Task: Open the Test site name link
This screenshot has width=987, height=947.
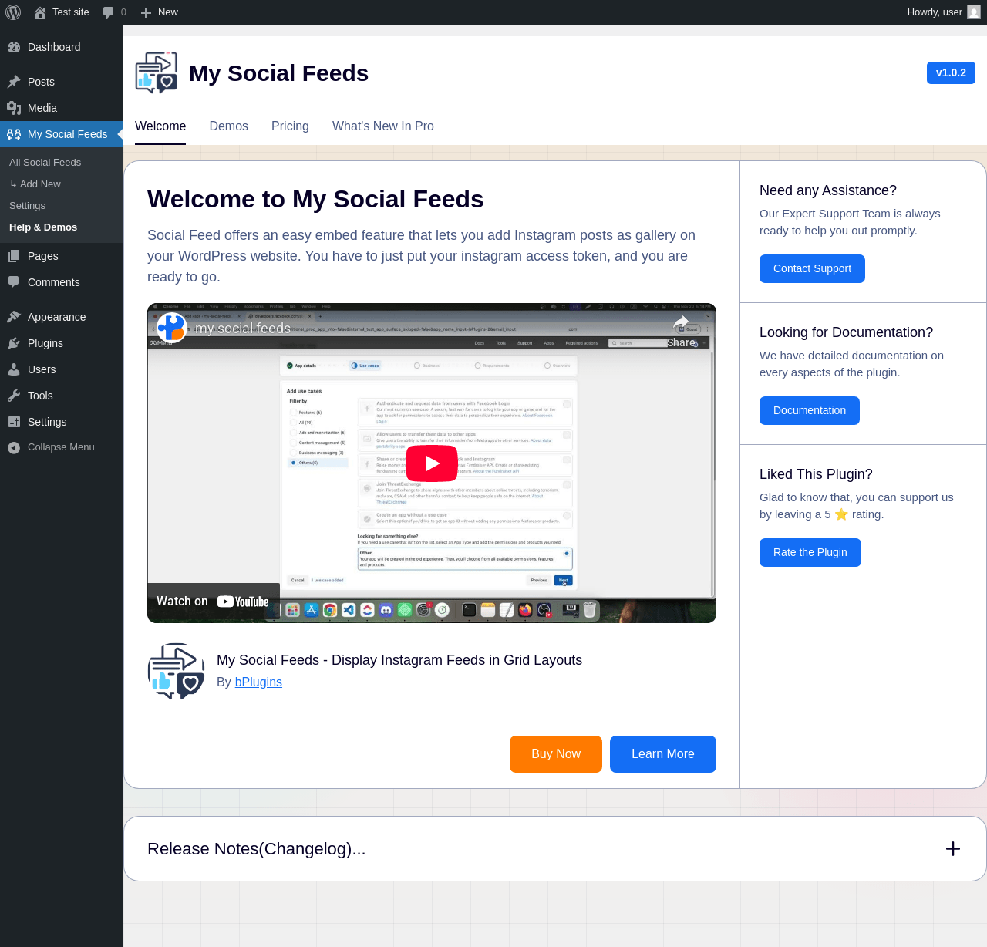Action: (x=71, y=12)
